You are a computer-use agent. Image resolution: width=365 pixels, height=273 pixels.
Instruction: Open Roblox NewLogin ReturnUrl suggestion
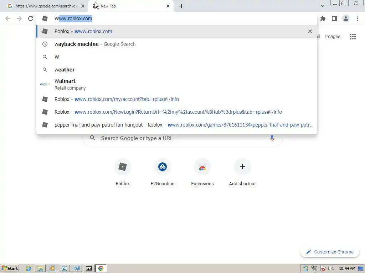(177, 112)
